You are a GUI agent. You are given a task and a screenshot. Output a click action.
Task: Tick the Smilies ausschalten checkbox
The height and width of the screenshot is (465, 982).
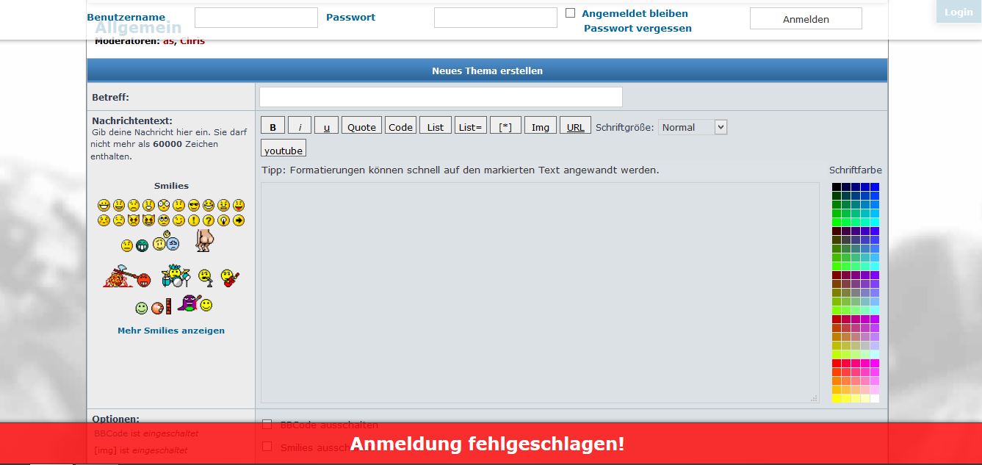tap(267, 447)
